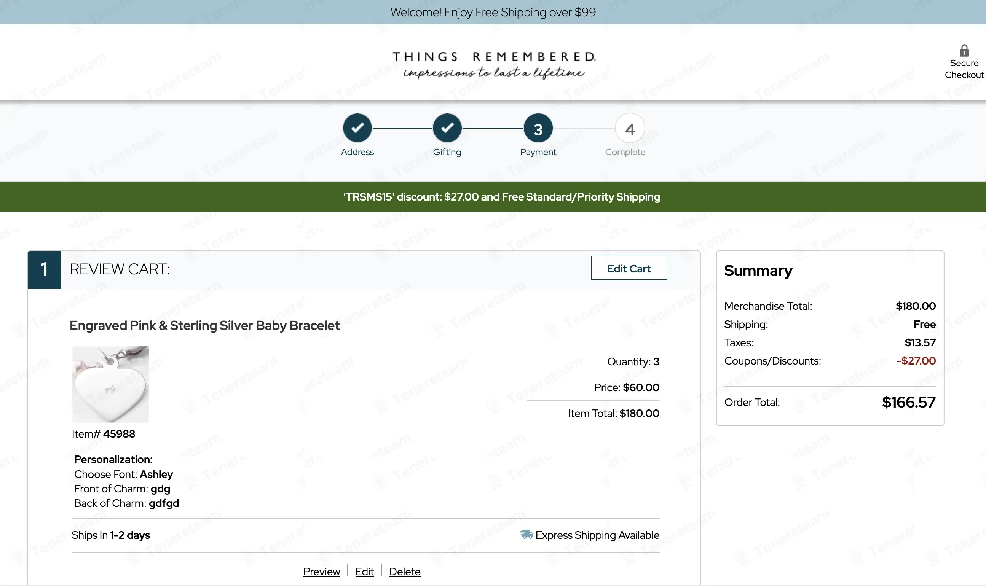Click the Engraved Pink & Sterling Silver Baby Bracelet title
Screen dimensions: 986x586
click(x=205, y=325)
